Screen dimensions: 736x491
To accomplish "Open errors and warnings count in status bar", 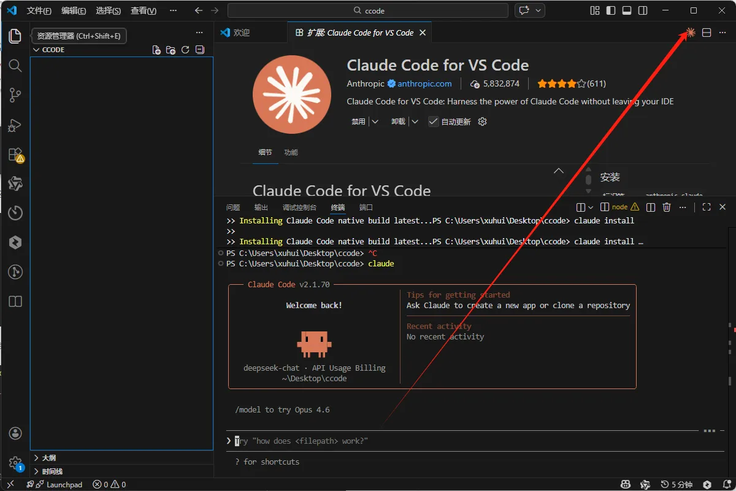I will 109,484.
